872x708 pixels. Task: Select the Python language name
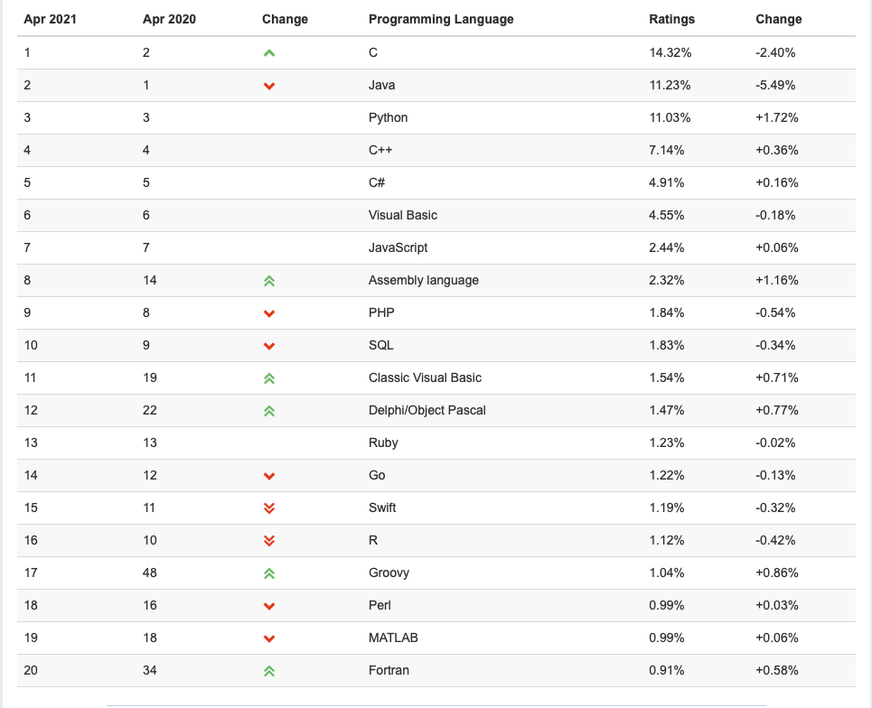click(x=389, y=117)
